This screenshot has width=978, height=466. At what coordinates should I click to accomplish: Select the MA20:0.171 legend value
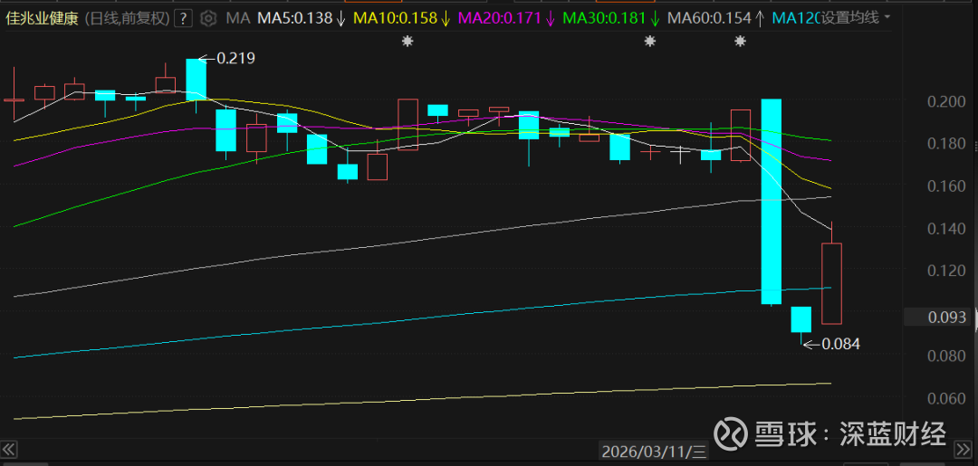click(x=506, y=17)
